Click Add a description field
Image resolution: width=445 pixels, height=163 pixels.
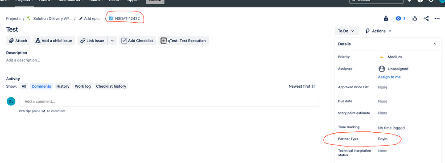click(23, 60)
